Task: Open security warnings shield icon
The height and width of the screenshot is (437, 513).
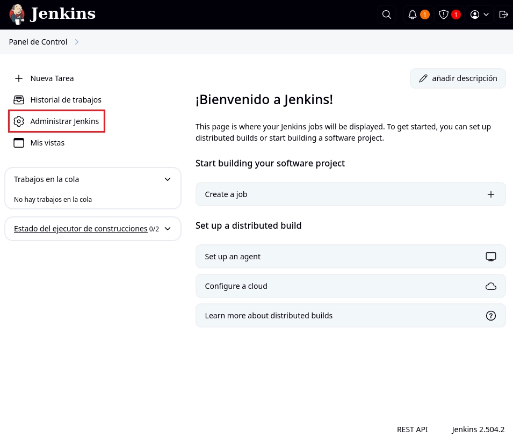Action: (x=443, y=14)
